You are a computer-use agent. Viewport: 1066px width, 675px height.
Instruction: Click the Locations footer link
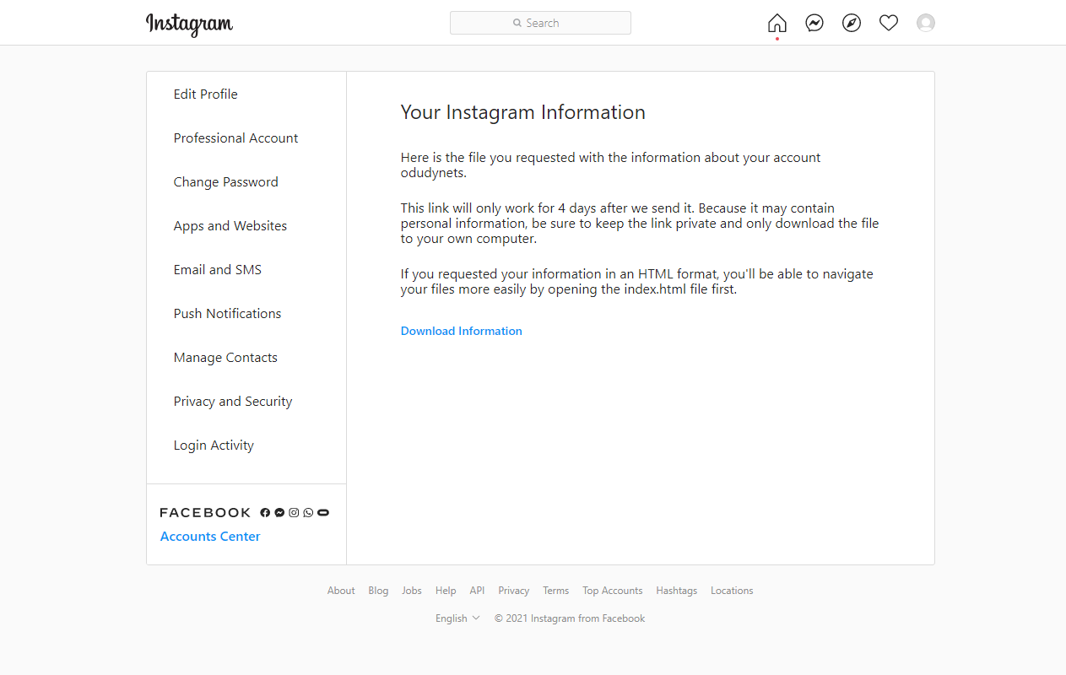click(732, 591)
